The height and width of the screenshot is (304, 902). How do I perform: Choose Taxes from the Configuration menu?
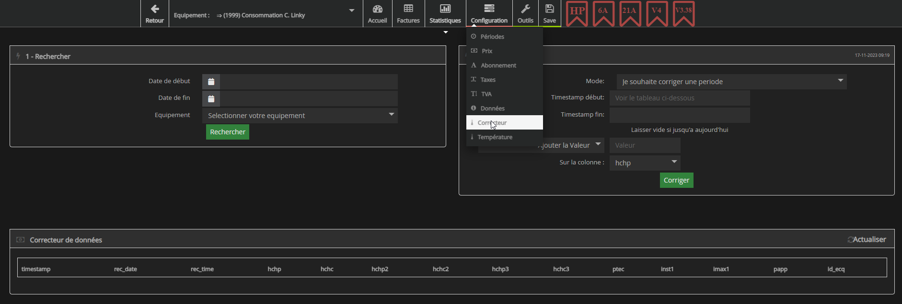click(x=505, y=79)
